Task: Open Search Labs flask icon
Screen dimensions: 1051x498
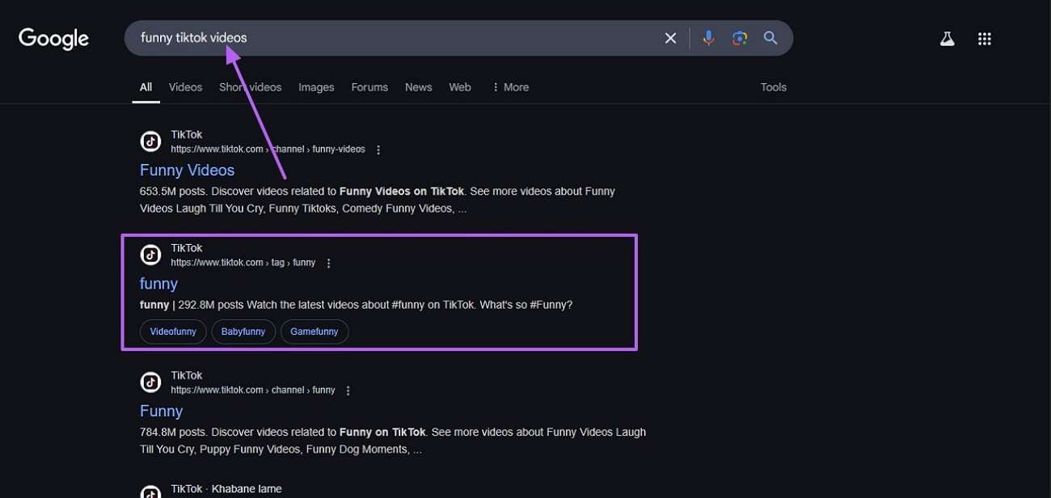Action: pyautogui.click(x=947, y=39)
